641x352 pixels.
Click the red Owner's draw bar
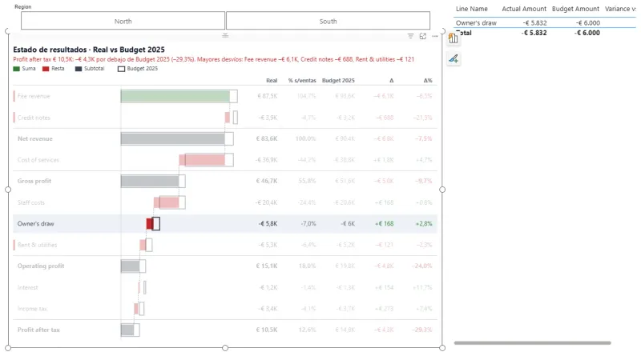[150, 223]
